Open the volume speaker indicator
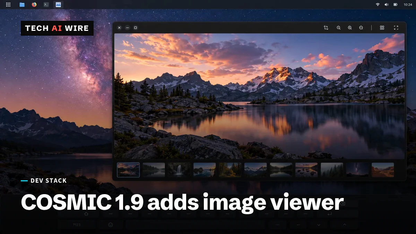 point(387,5)
